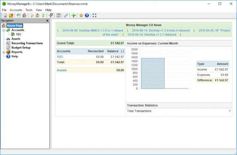Select the Reports tree item

click(17, 52)
